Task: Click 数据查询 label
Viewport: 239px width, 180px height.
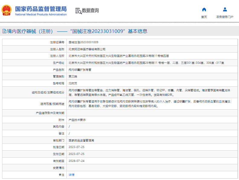Action: coord(90,11)
